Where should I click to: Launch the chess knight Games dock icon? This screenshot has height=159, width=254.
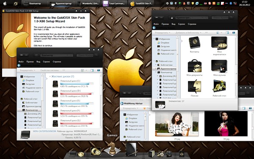tap(112, 148)
